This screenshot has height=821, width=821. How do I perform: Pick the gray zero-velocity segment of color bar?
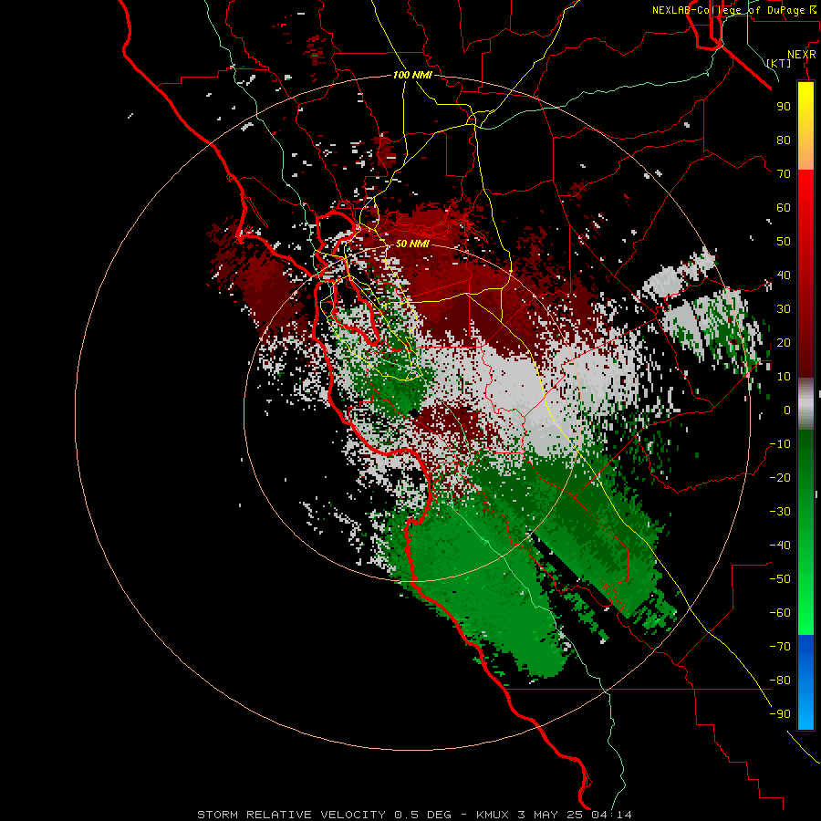click(805, 404)
